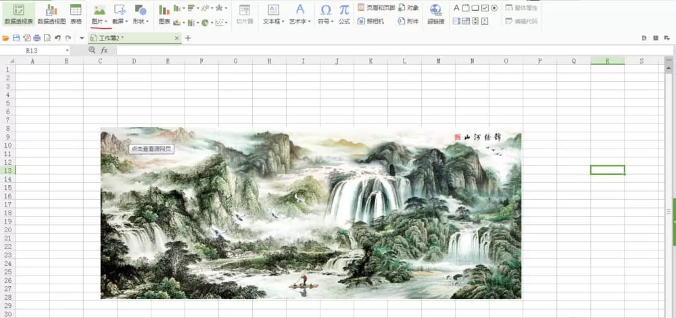Click the 附件 attachment button
This screenshot has width=676, height=318.
click(x=408, y=21)
